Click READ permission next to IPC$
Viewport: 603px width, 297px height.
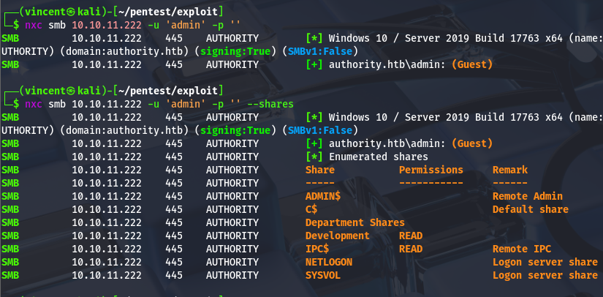click(411, 249)
